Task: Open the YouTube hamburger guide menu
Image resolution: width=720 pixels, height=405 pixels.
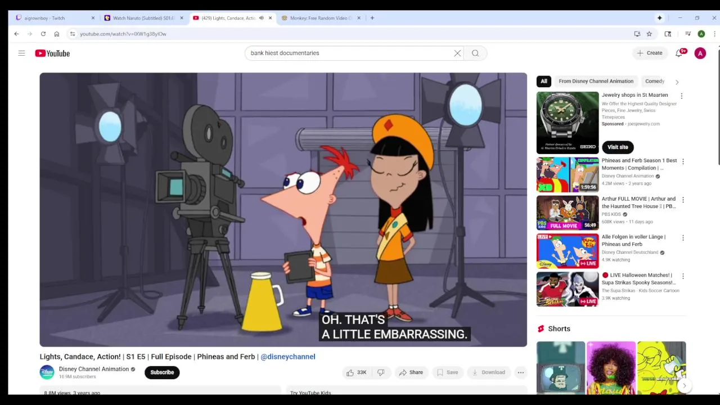Action: 21,53
